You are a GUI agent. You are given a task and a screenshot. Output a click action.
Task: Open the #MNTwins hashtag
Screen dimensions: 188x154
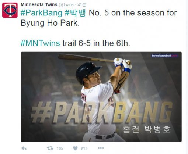click(40, 43)
